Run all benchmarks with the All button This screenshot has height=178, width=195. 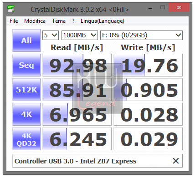[x=26, y=41]
